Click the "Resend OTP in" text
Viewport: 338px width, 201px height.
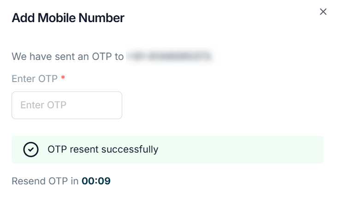click(x=45, y=181)
